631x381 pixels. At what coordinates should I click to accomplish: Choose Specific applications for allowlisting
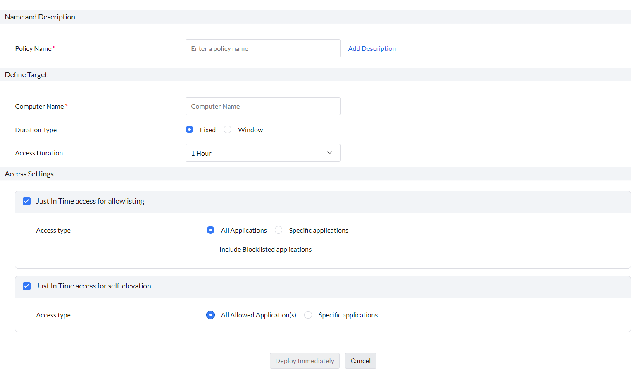279,230
